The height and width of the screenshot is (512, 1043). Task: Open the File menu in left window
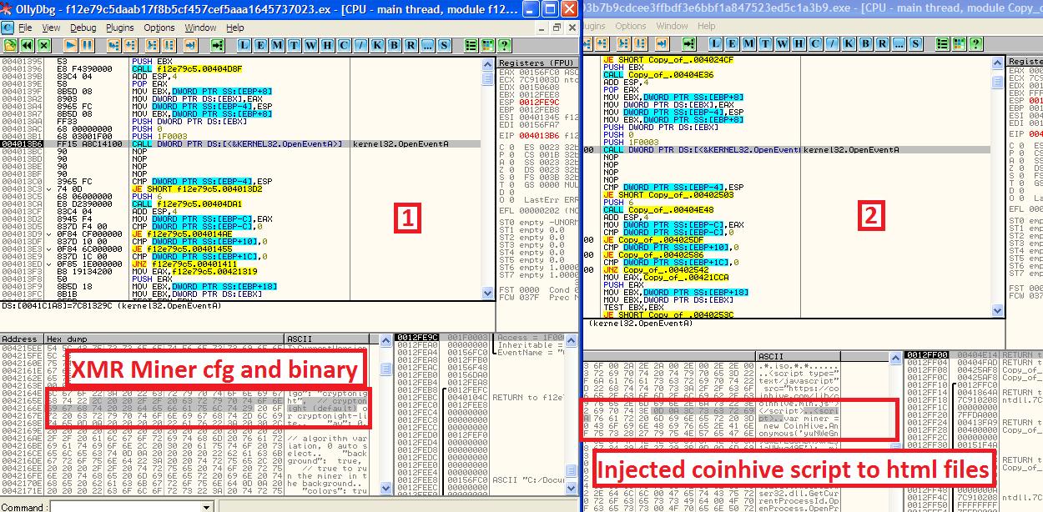[25, 28]
